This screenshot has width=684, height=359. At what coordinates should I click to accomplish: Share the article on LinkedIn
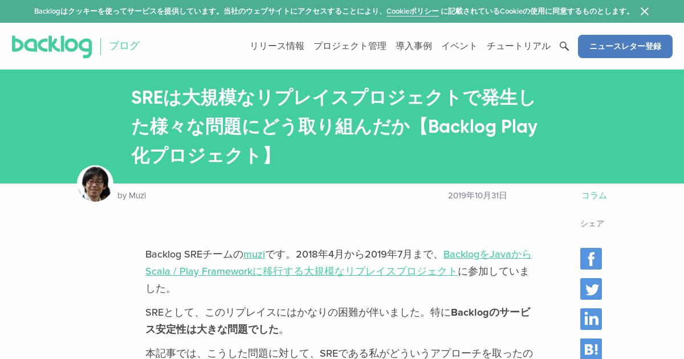591,319
